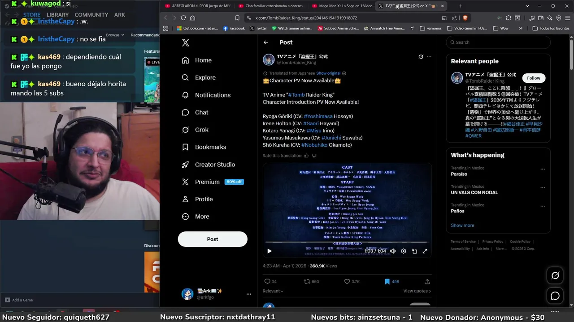Rate translation thumbs down
This screenshot has height=322, width=574.
coord(314,156)
